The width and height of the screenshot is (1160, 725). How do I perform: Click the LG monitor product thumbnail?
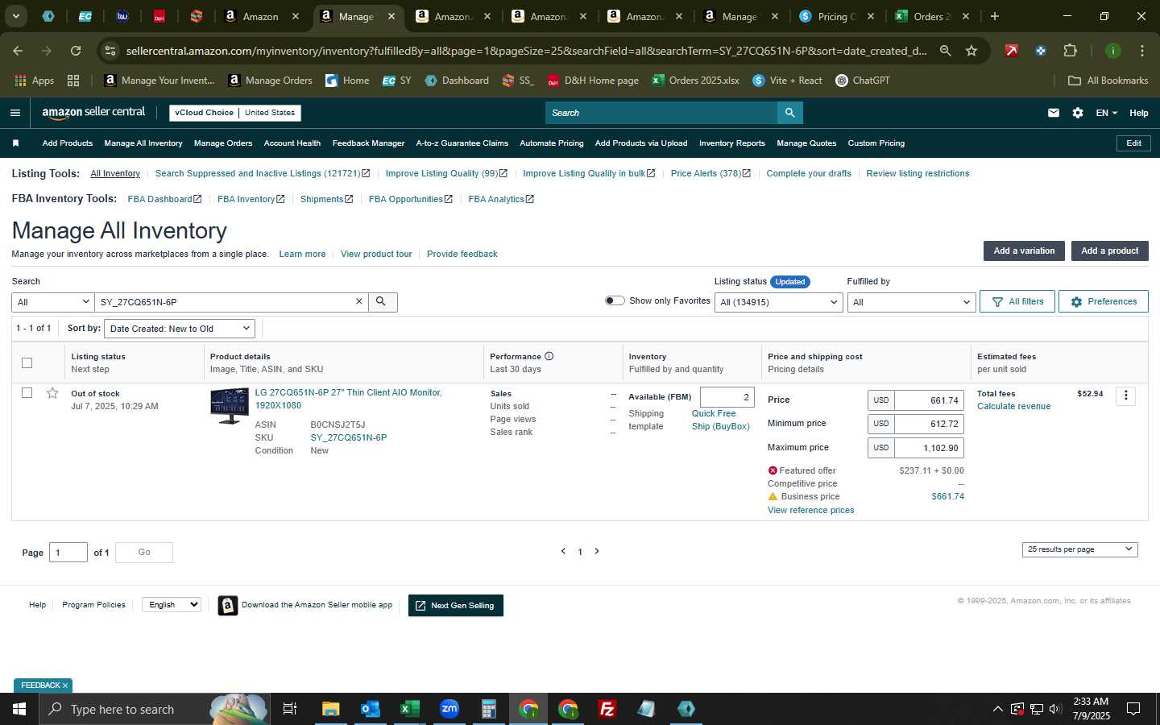[x=230, y=406]
